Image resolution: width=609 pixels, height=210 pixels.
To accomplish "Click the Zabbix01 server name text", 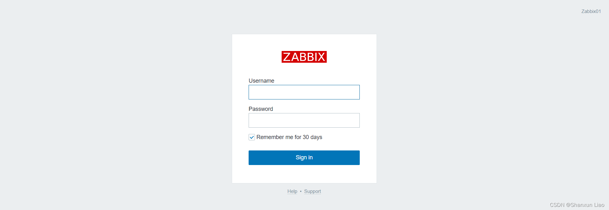I will pyautogui.click(x=591, y=11).
